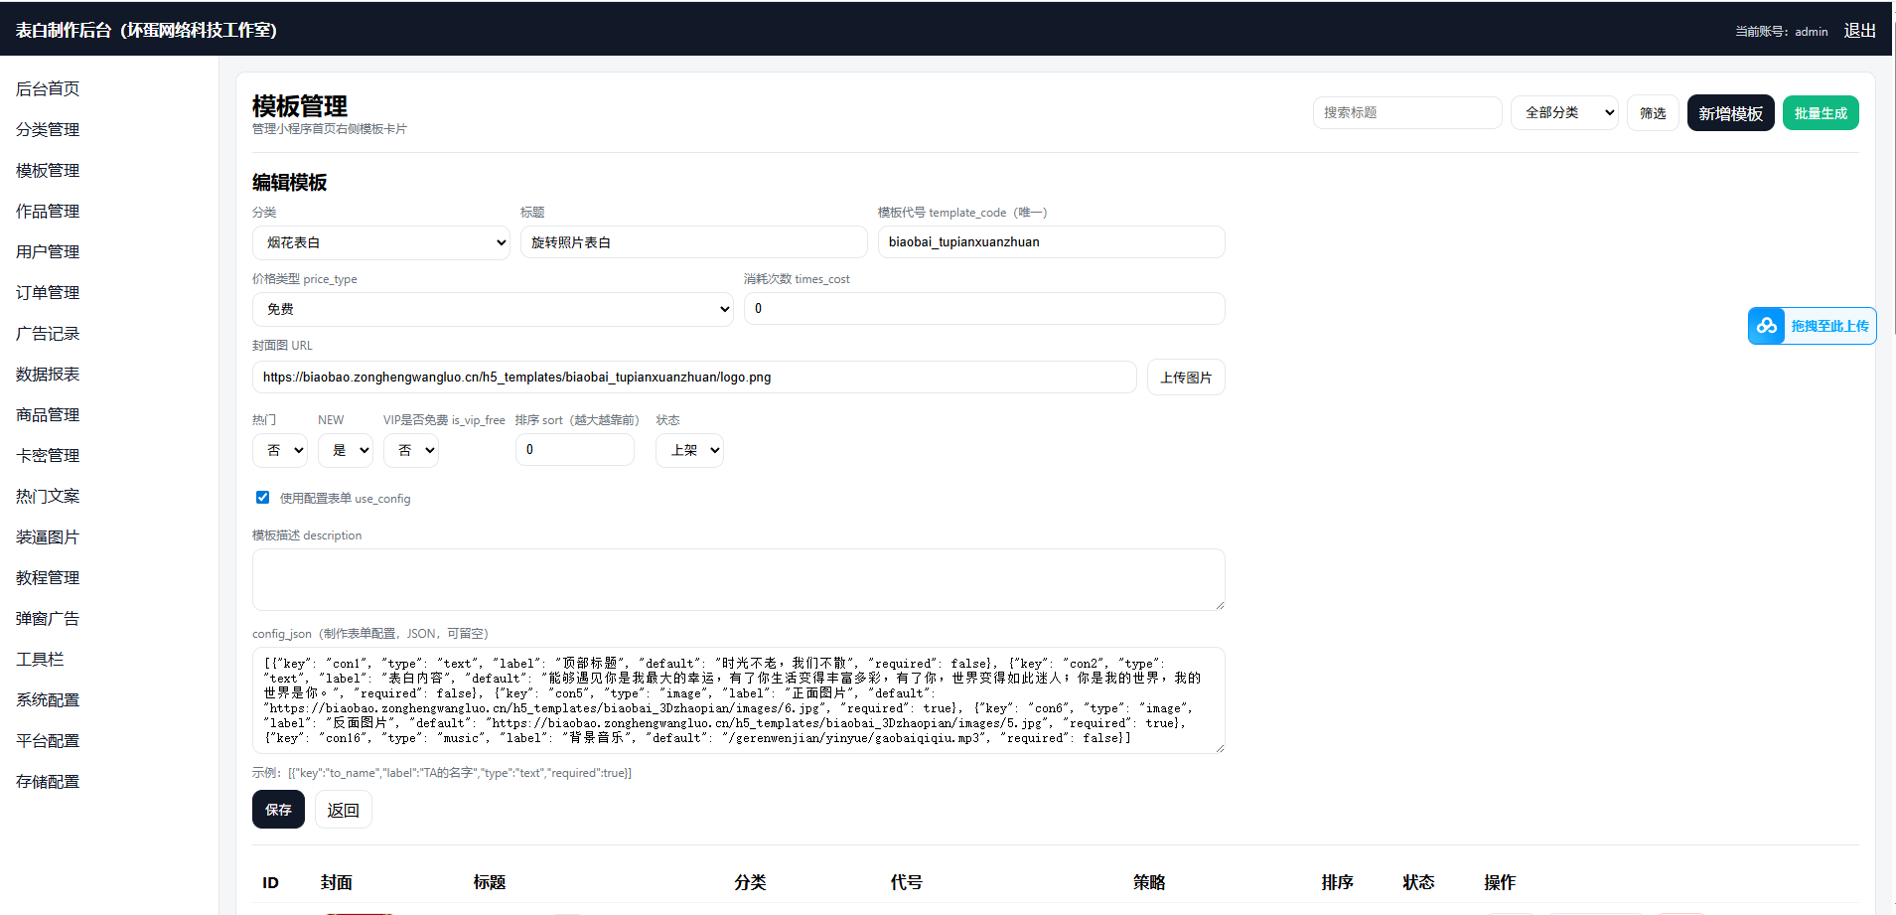Toggle the use_config checkbox
1896x915 pixels.
click(x=263, y=498)
